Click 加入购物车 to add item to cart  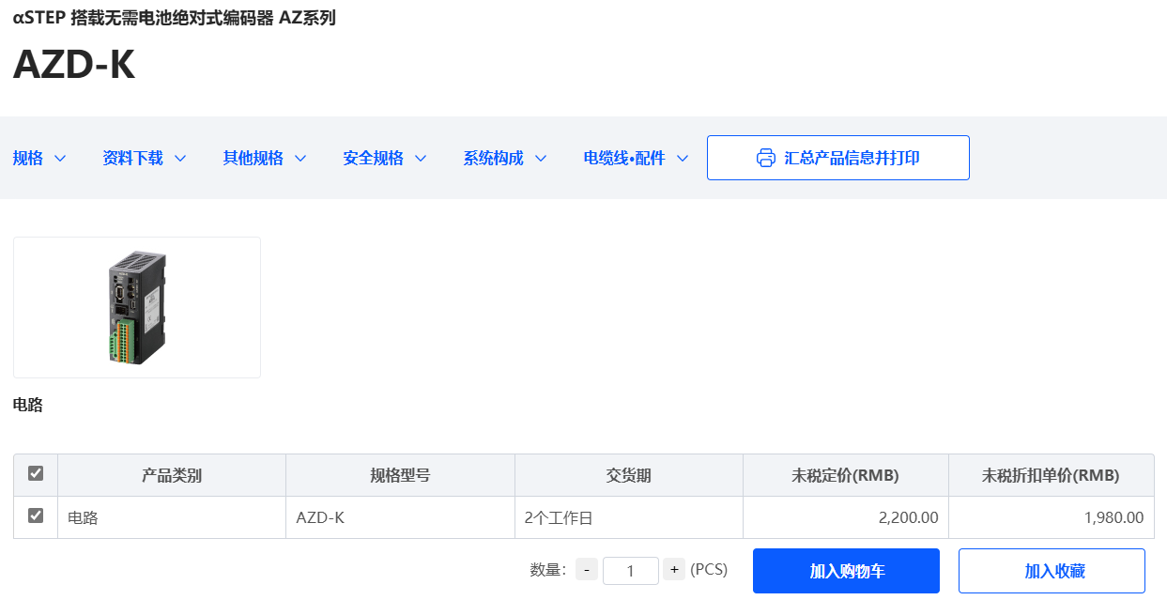(x=844, y=570)
